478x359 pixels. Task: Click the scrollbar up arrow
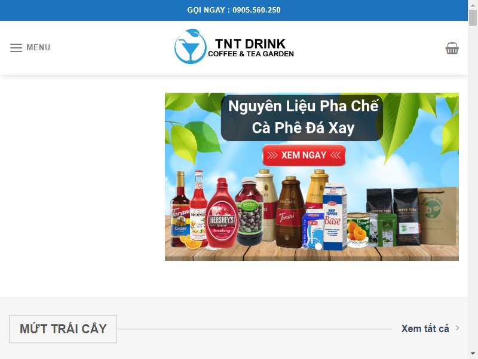pyautogui.click(x=473, y=5)
